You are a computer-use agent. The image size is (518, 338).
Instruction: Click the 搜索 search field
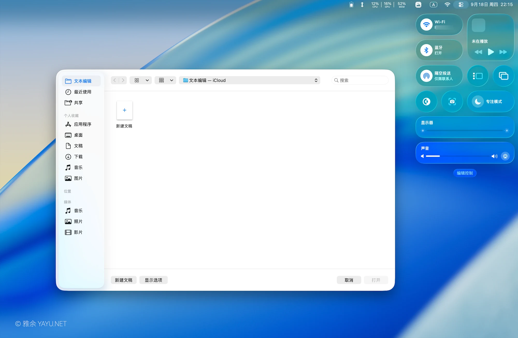(x=360, y=80)
